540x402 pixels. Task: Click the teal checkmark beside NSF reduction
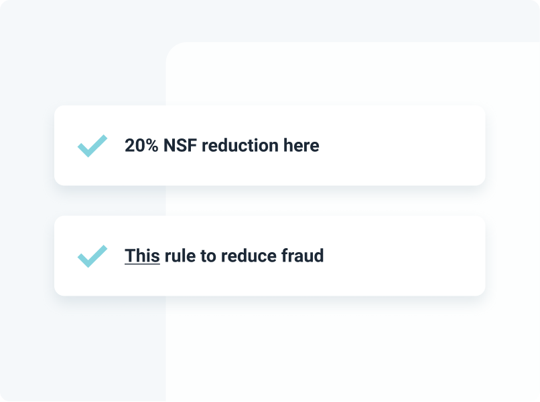(x=92, y=146)
